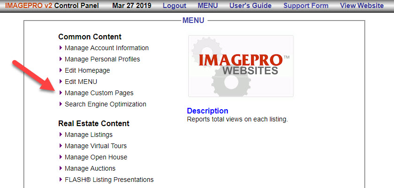394x188 pixels.
Task: Click arrow bullet beside Edit MENU
Action: [61, 81]
